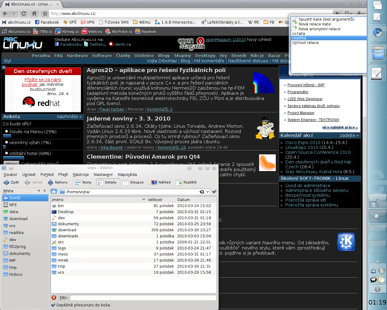Open the file cabinet launcher in side panel
Screen dimensions: 387x310
click(x=378, y=53)
